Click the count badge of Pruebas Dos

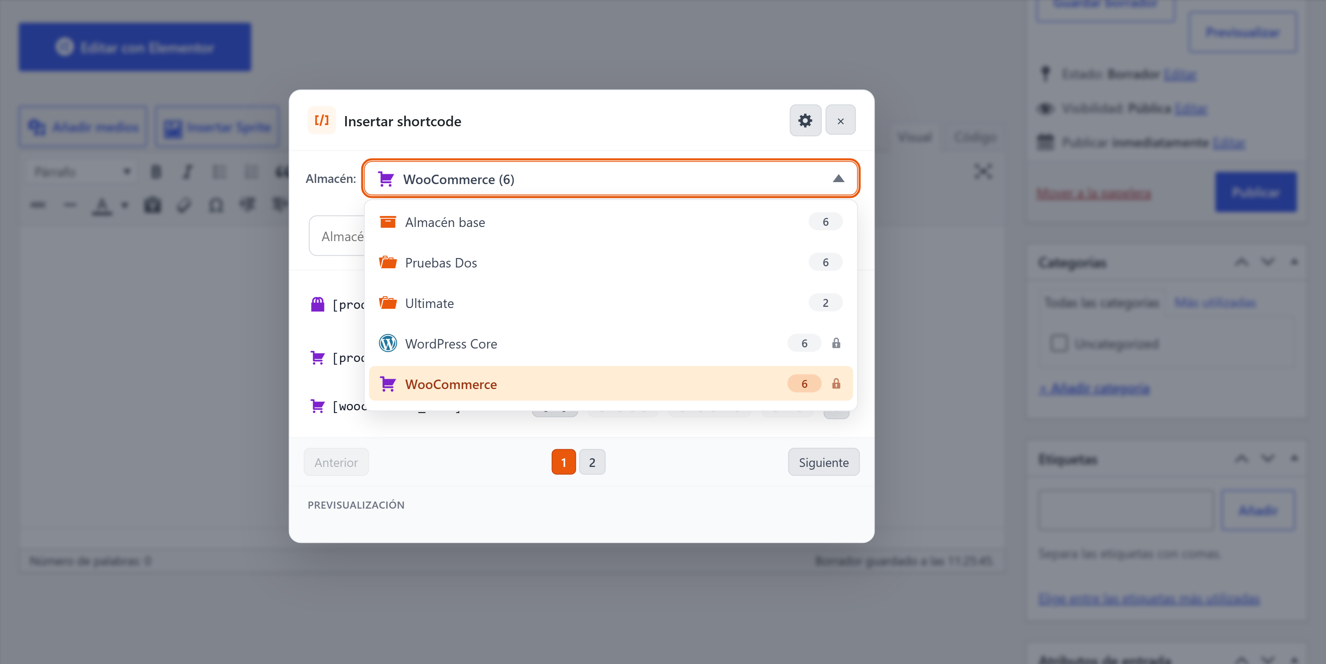825,262
